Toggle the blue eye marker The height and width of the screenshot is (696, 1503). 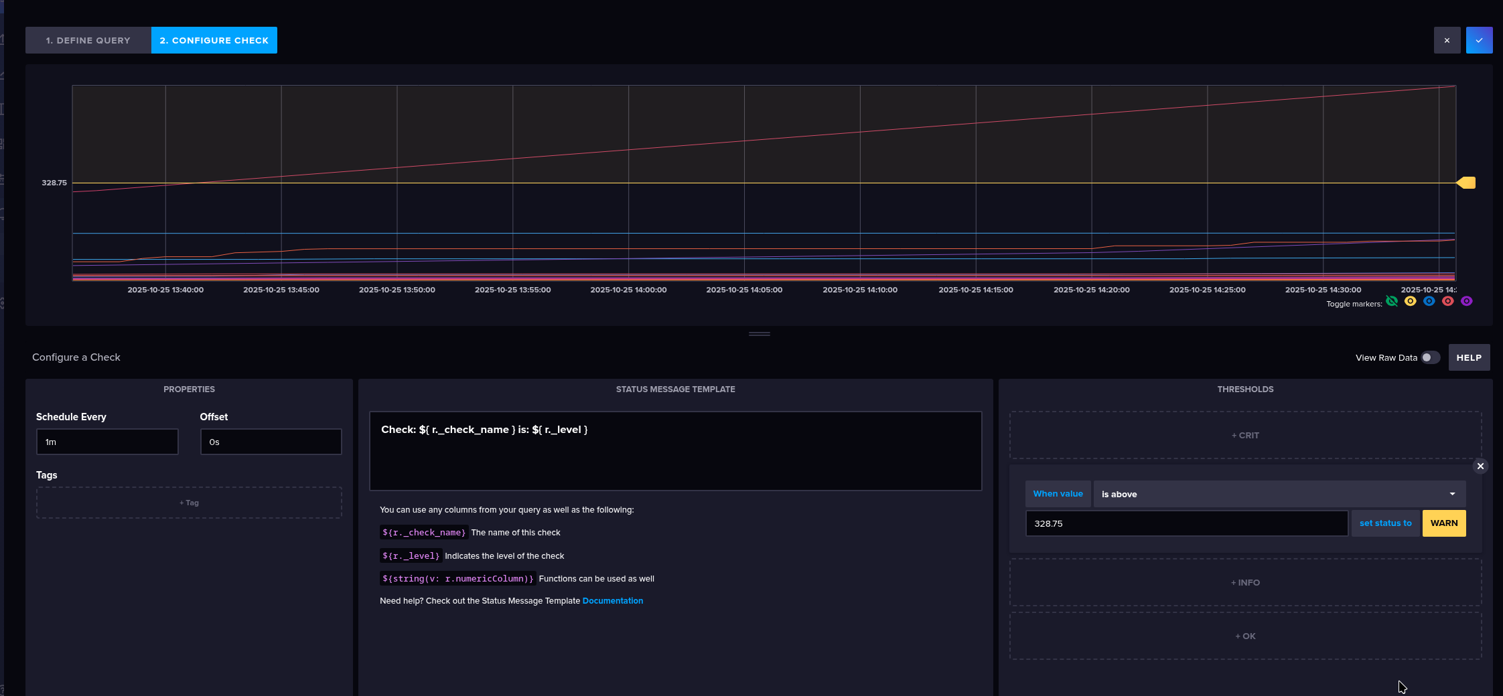pyautogui.click(x=1429, y=301)
